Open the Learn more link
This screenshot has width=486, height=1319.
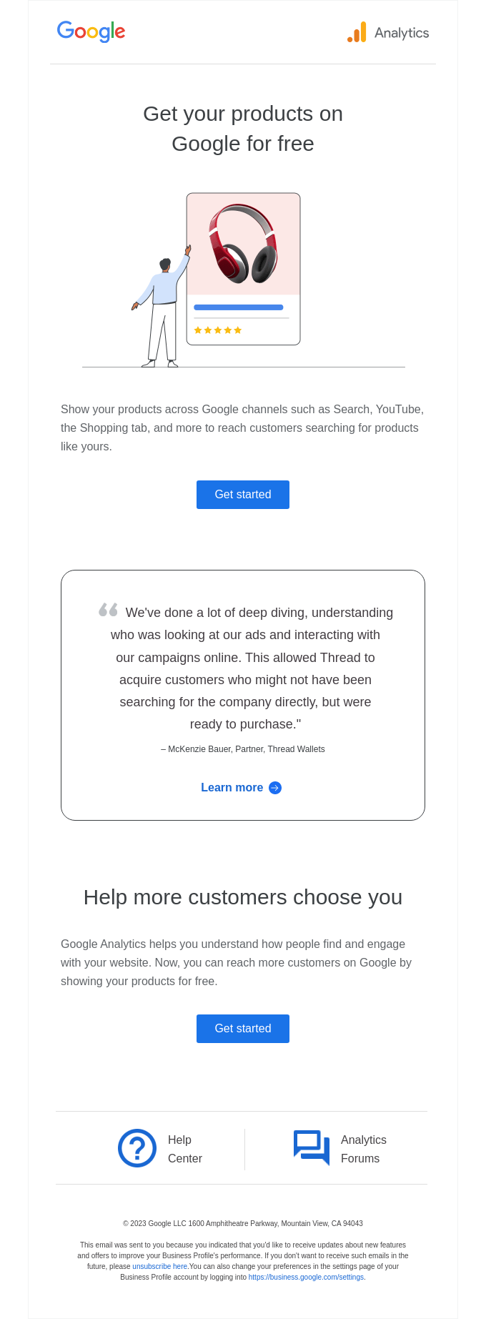point(232,787)
